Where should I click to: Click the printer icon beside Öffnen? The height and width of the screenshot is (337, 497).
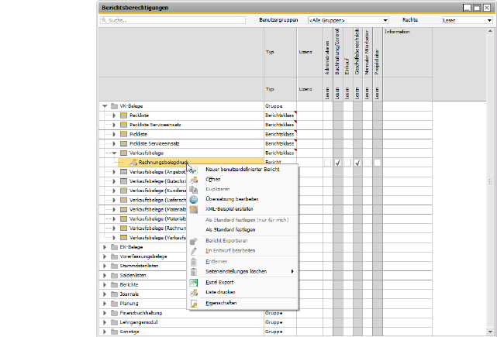coord(193,180)
